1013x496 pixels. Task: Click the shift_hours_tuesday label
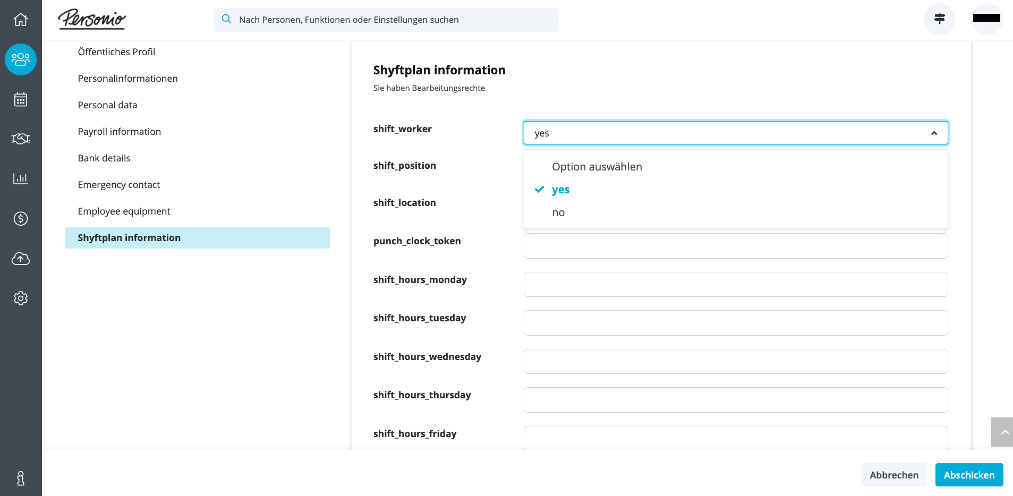[x=419, y=318]
